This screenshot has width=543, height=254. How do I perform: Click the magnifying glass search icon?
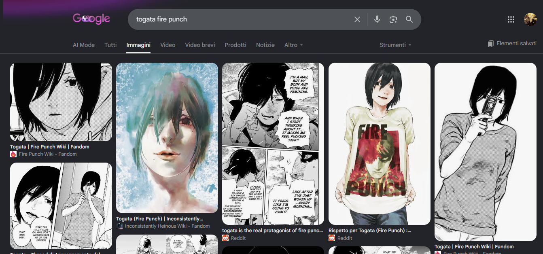409,19
